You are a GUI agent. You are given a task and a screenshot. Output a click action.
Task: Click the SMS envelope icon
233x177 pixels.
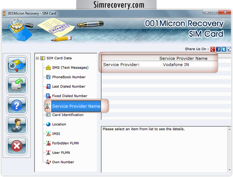pyautogui.click(x=48, y=68)
